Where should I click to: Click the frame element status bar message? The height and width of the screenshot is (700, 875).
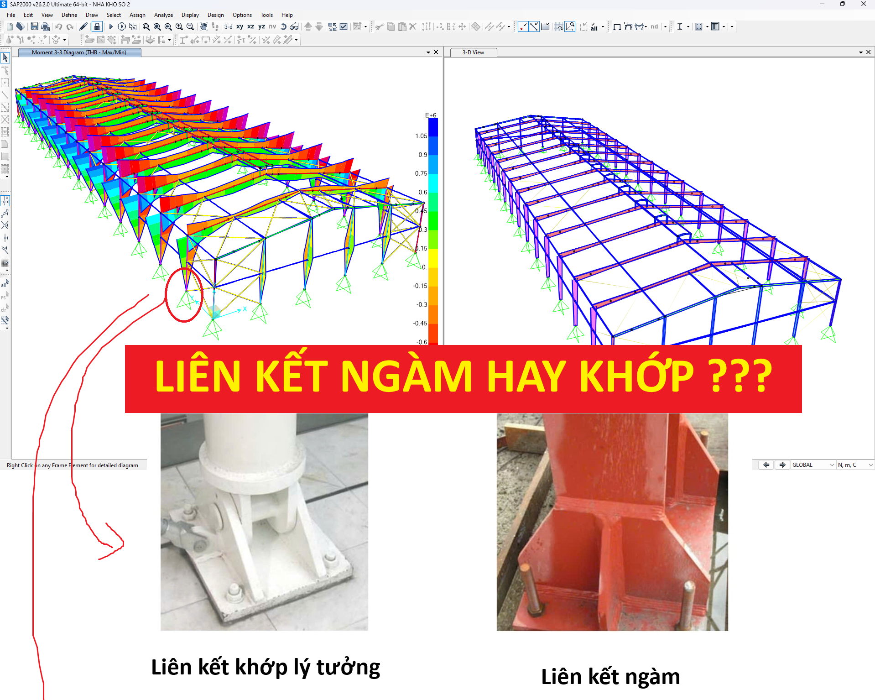coord(72,465)
